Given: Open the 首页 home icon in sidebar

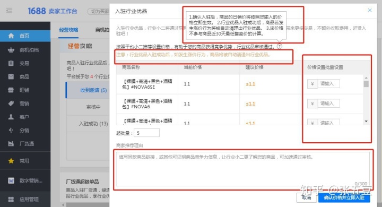Looking at the screenshot, I should pos(11,36).
